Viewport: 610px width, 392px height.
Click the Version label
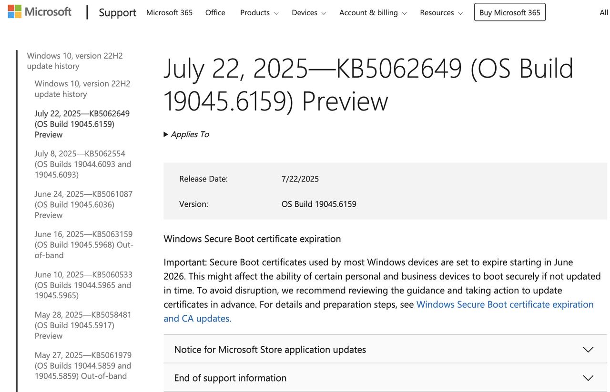click(193, 204)
